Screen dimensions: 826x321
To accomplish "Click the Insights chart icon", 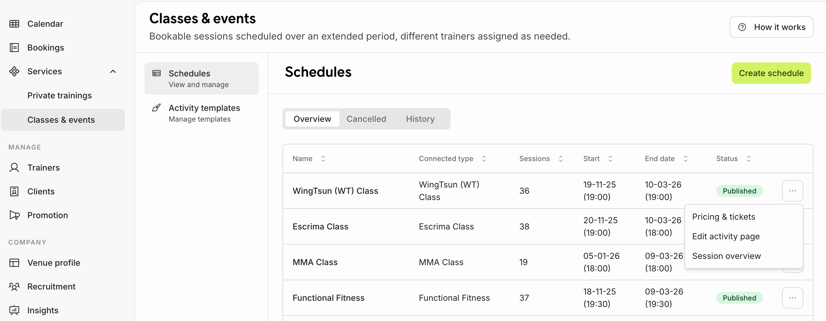I will (14, 310).
